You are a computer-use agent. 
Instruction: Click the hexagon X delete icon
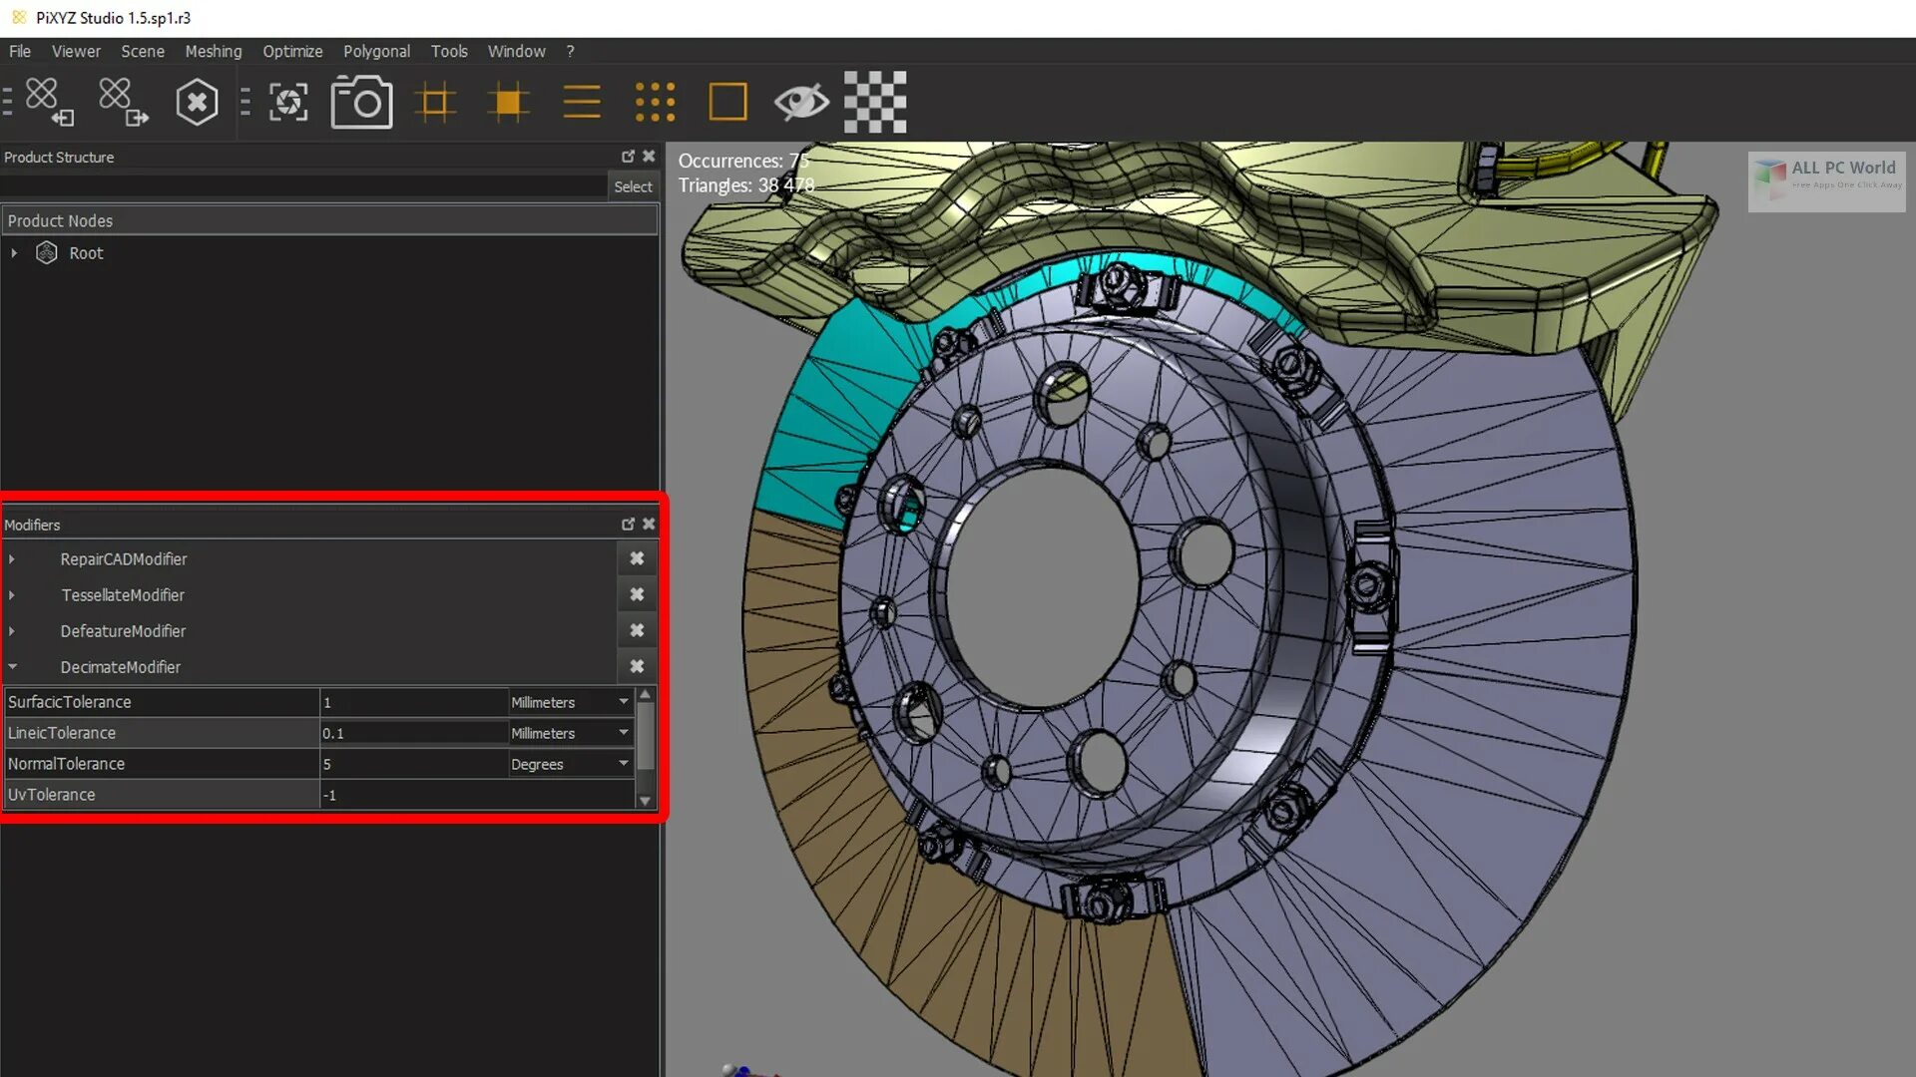(x=197, y=102)
